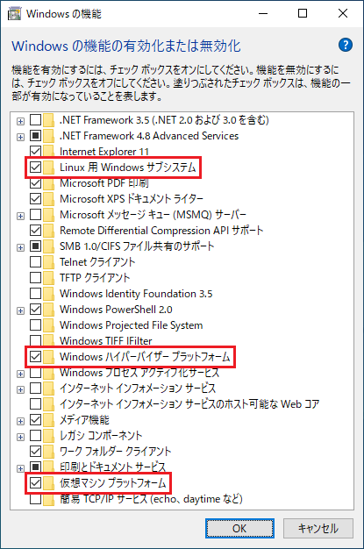Enable Windows Projected File System checkbox
Screen dimensions: 364x549
coord(35,324)
